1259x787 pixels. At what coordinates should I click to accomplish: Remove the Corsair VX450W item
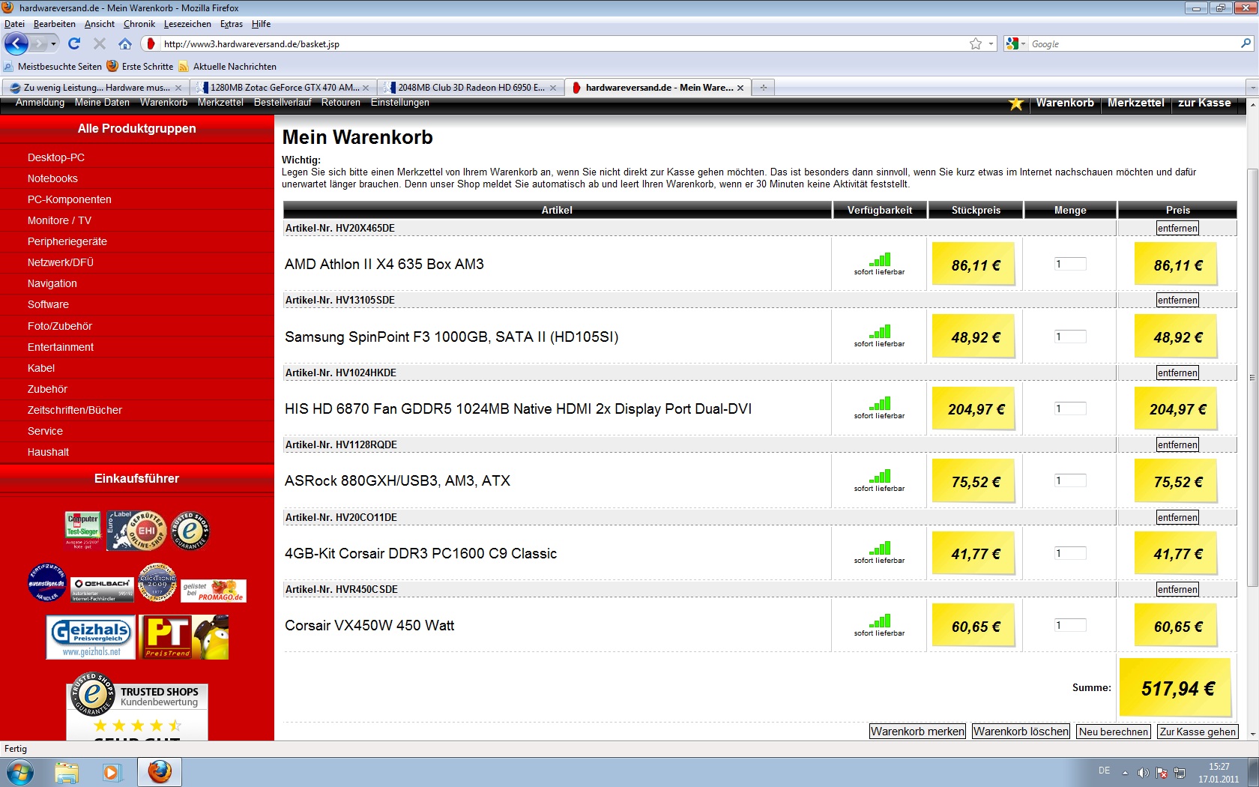(x=1177, y=590)
